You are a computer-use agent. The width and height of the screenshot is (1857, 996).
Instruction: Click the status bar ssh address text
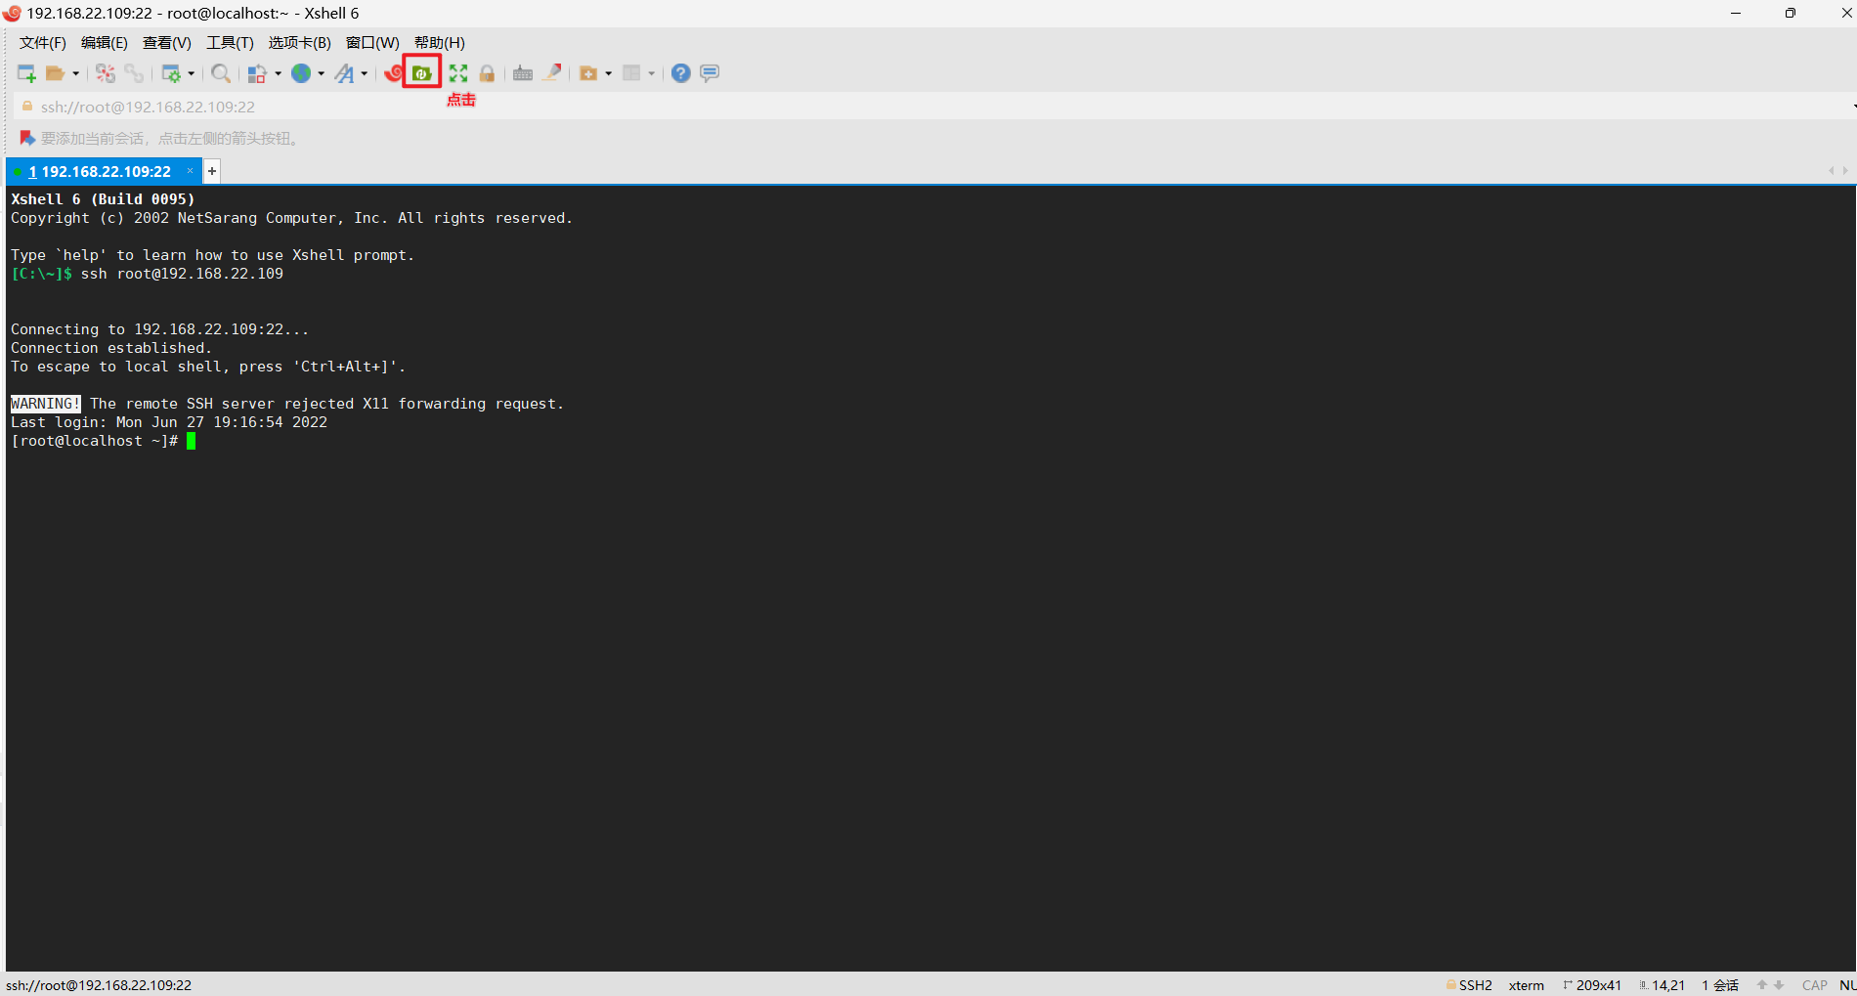coord(99,985)
